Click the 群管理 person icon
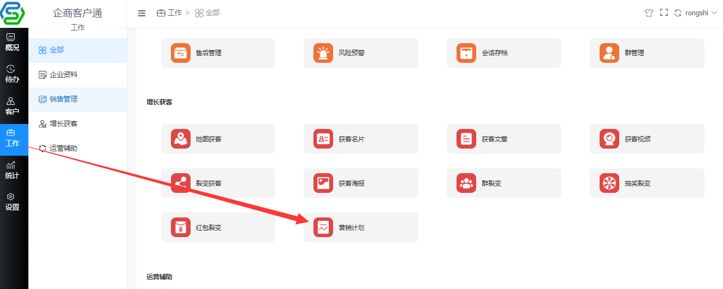The image size is (723, 289). [609, 53]
